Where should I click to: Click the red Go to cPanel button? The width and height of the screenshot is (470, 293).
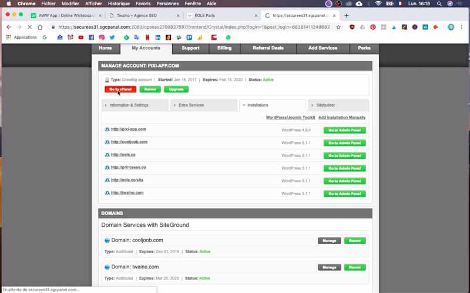pos(120,90)
